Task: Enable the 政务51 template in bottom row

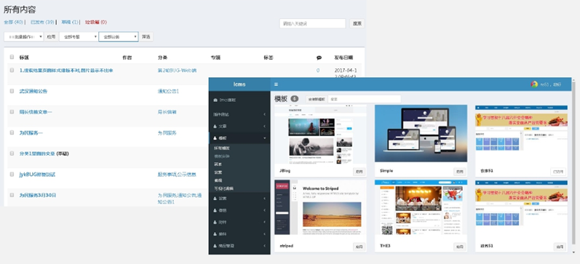Action: coord(560,247)
